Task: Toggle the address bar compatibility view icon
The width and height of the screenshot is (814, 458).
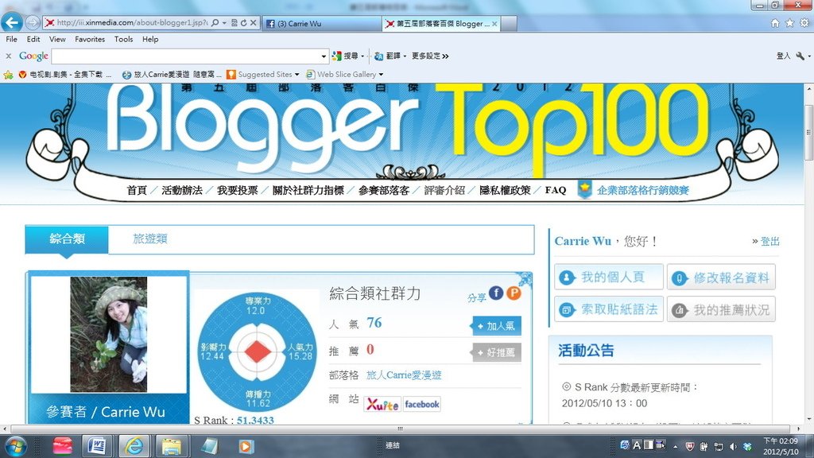Action: (235, 23)
